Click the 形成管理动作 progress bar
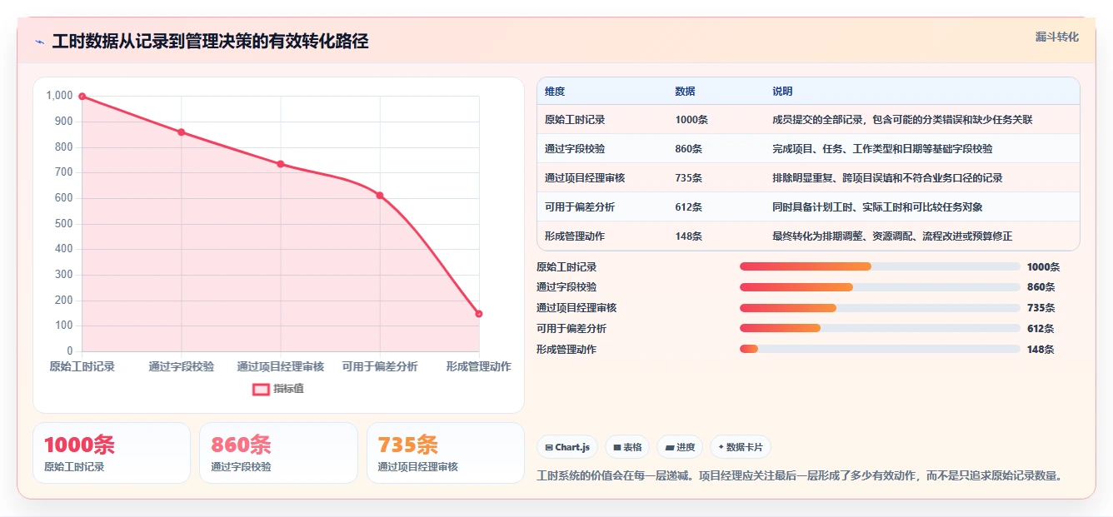The height and width of the screenshot is (517, 1113). [x=880, y=350]
